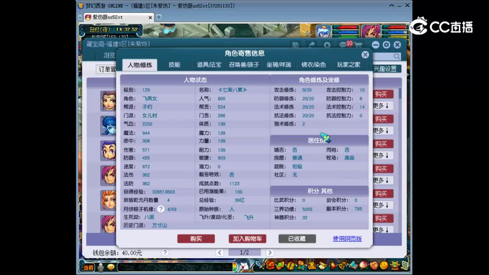Click help icon beside 钱包余额
The width and height of the screenshot is (489, 275).
[x=165, y=252]
